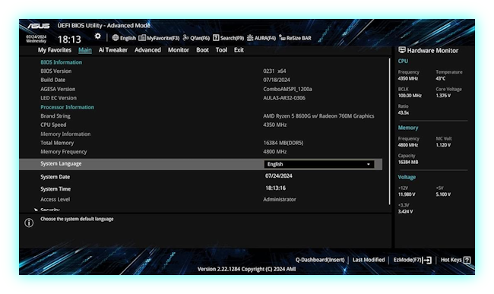
Task: Open the Boot tab
Action: [202, 50]
